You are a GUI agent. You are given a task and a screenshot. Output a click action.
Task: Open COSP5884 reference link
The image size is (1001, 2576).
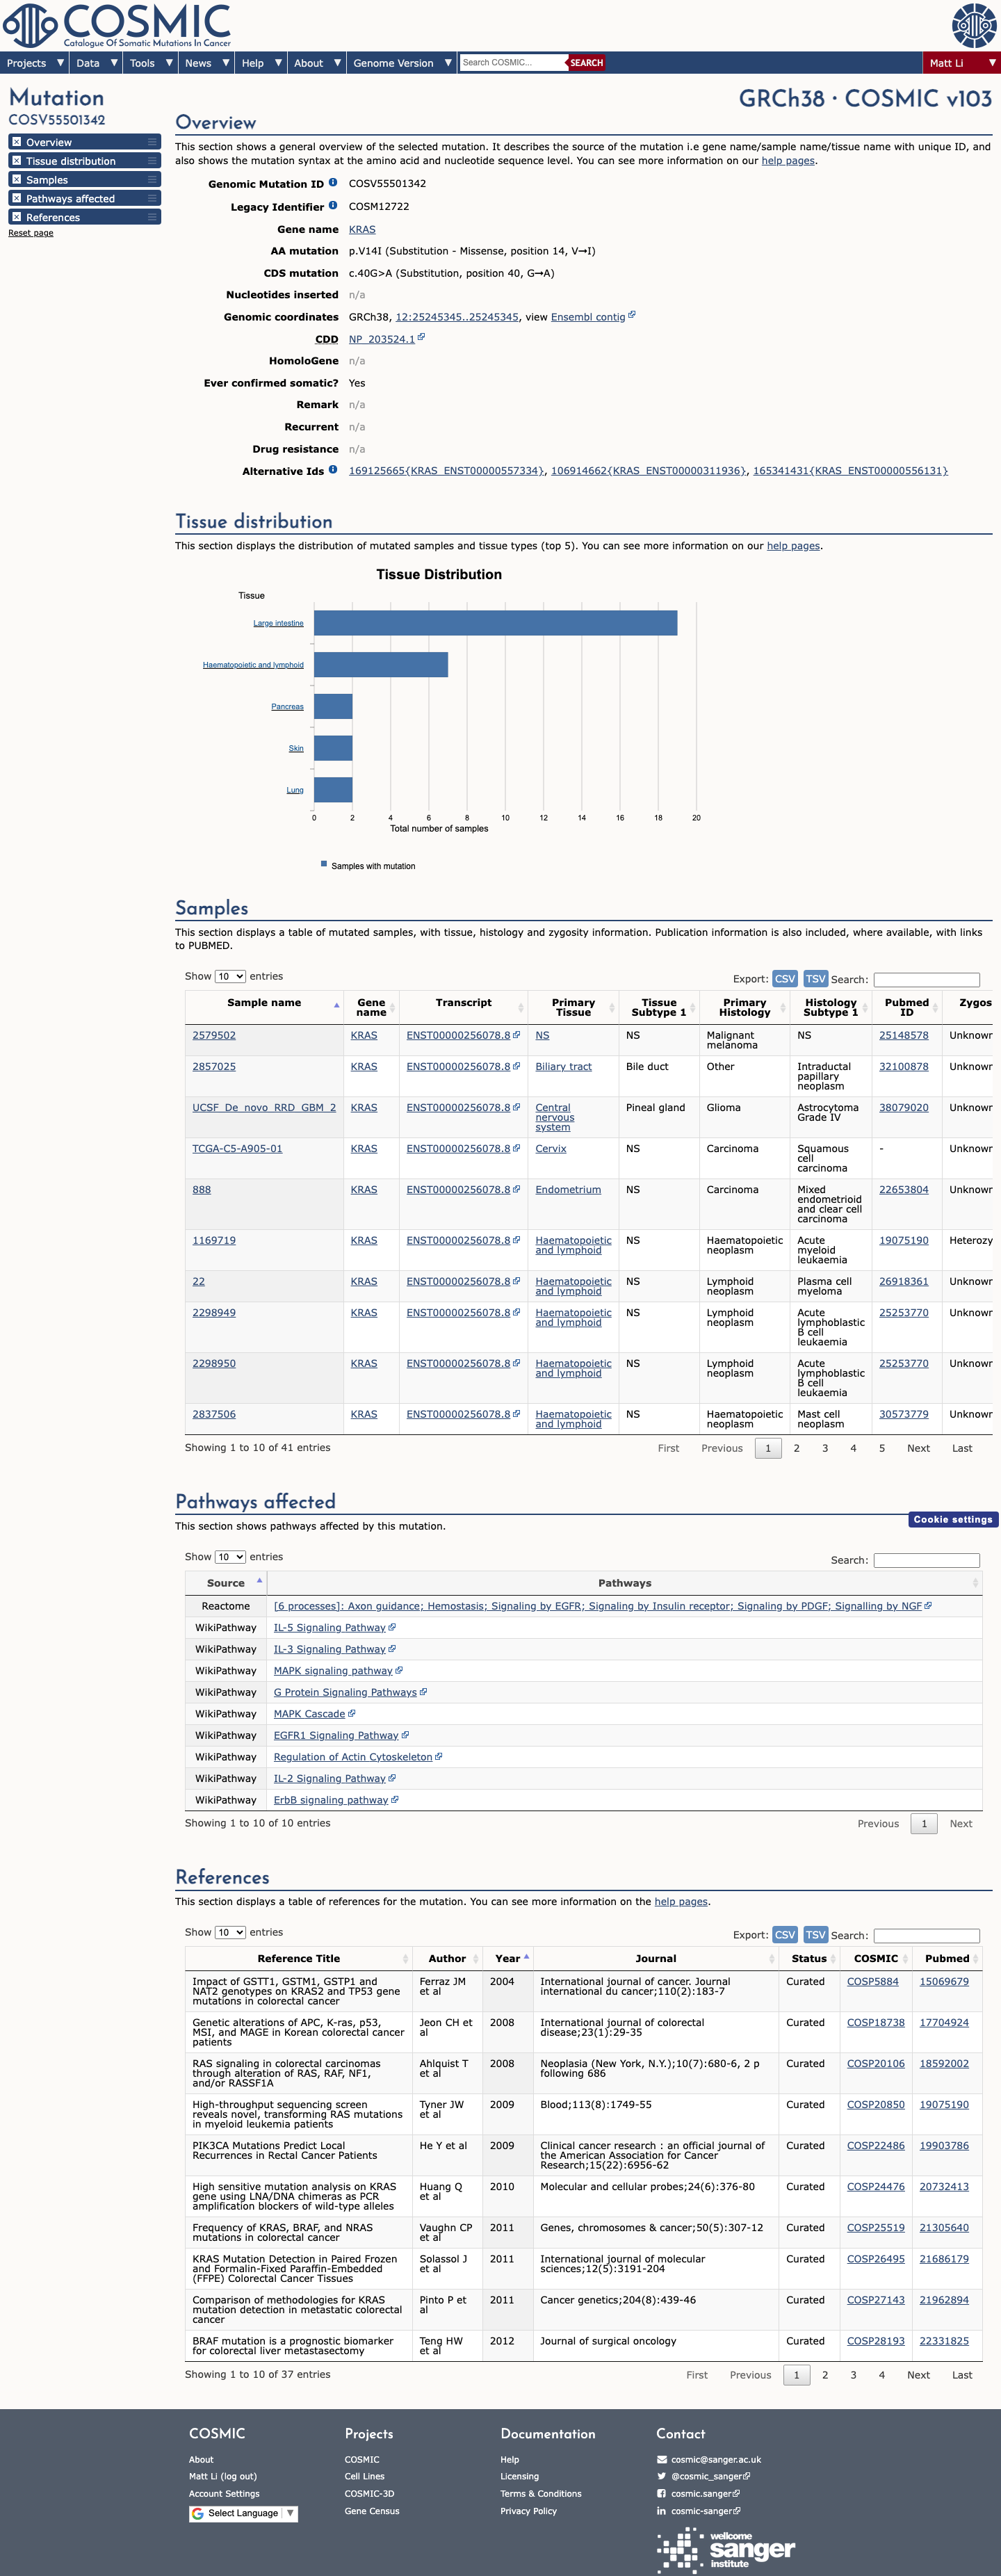point(873,1982)
